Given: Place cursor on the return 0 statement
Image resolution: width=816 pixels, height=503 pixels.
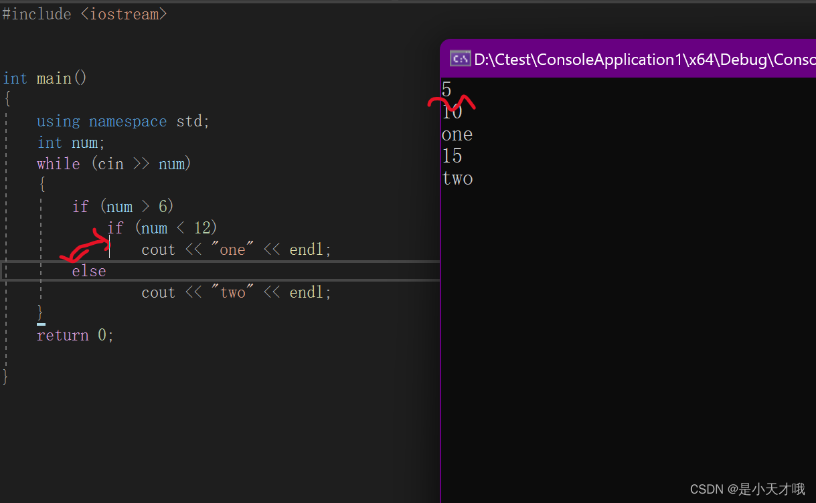Looking at the screenshot, I should (75, 334).
